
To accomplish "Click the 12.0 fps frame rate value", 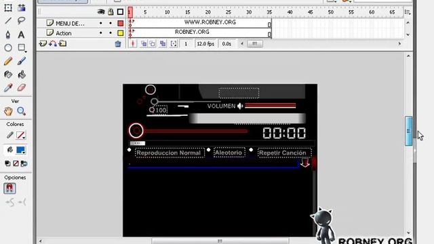I will [x=205, y=43].
